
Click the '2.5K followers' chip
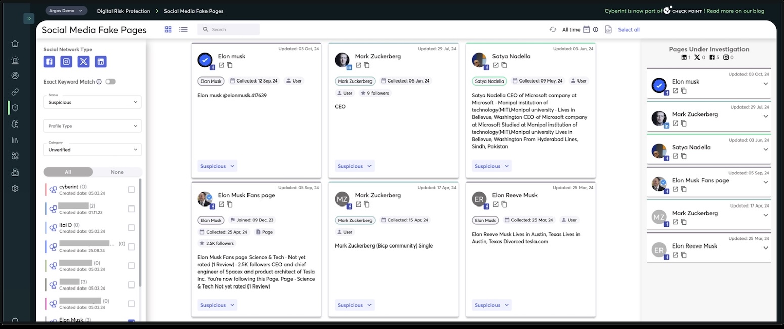(x=217, y=244)
